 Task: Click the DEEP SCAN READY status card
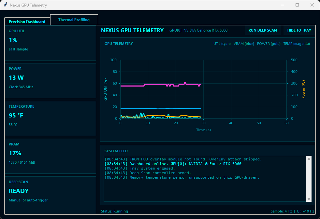point(50,194)
